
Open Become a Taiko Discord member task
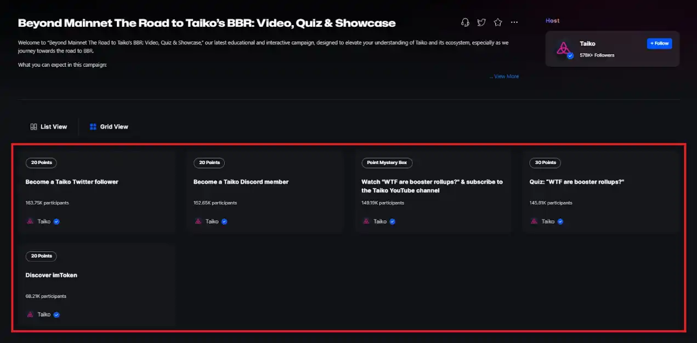pyautogui.click(x=241, y=182)
